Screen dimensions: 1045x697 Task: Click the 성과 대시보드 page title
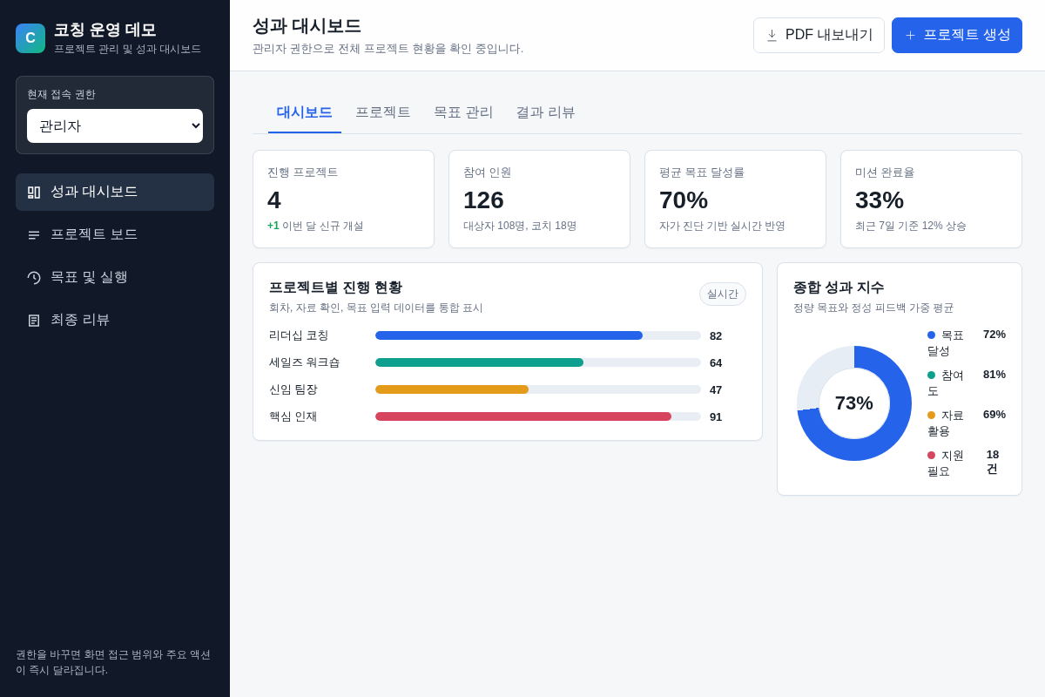[x=307, y=26]
